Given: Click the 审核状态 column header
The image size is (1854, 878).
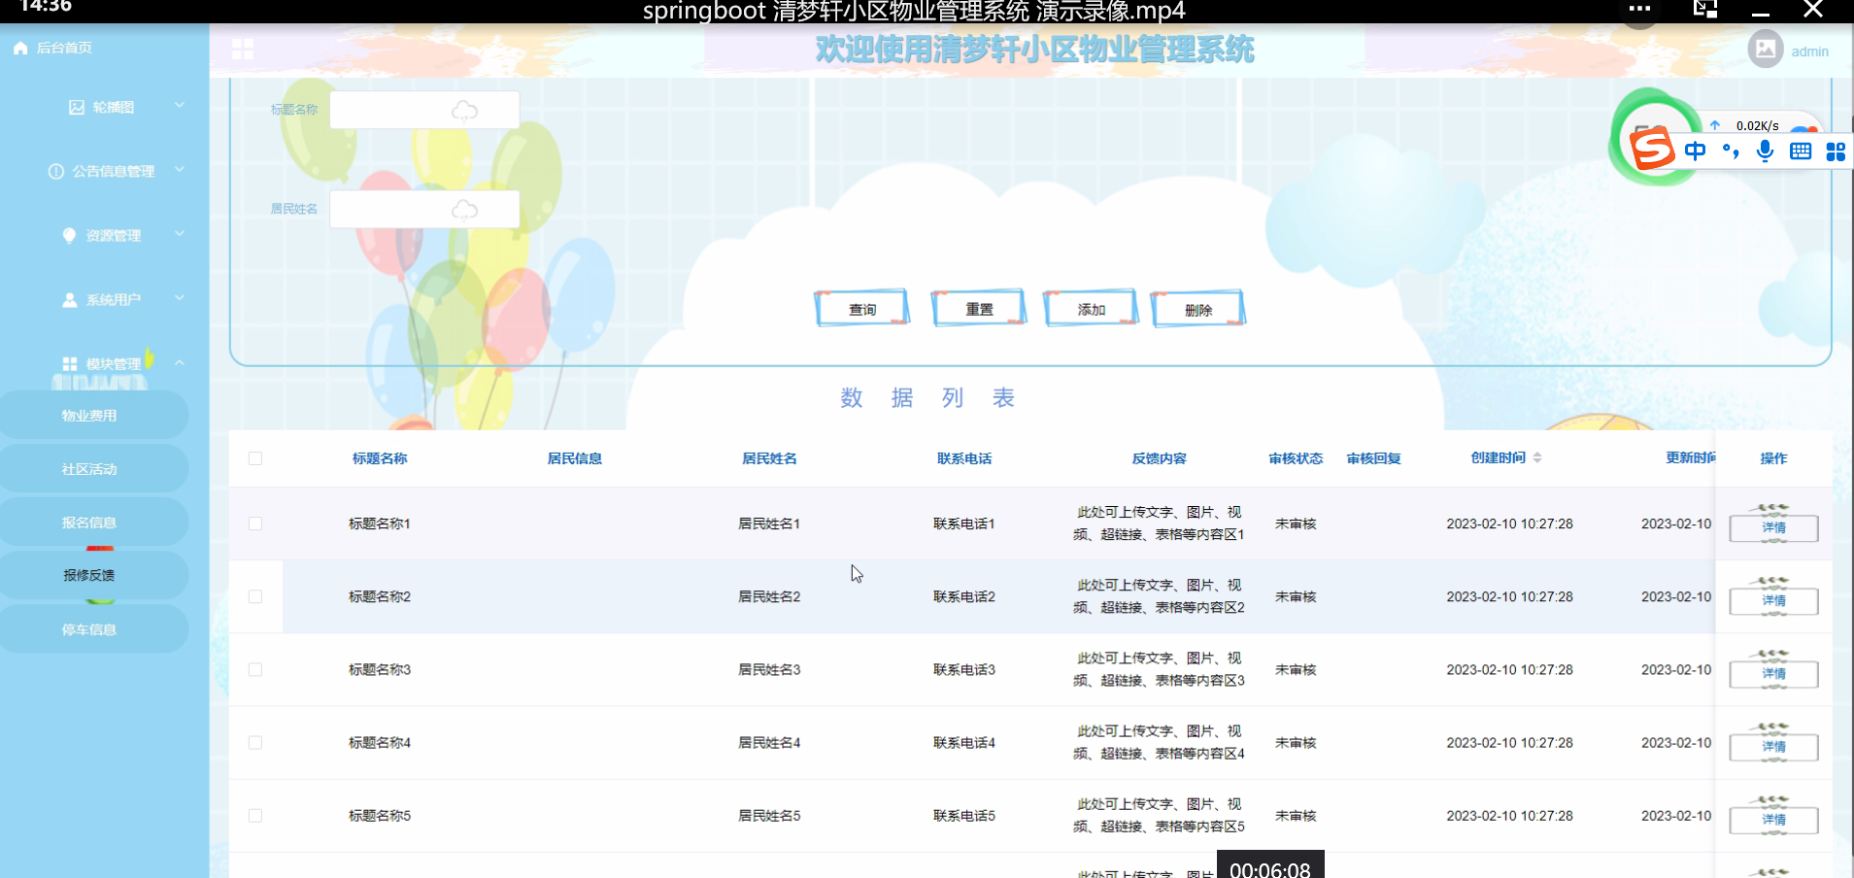Looking at the screenshot, I should tap(1296, 458).
